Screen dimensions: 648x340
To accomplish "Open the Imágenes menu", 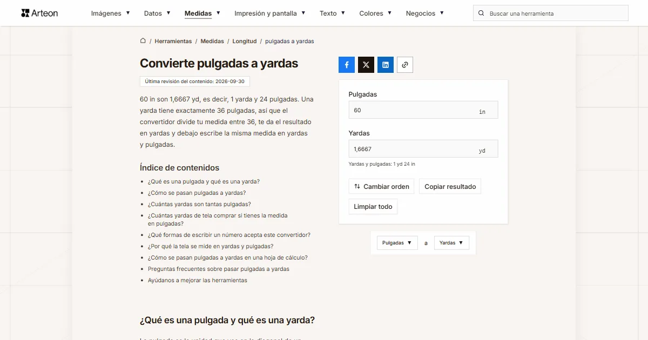I will pos(110,13).
